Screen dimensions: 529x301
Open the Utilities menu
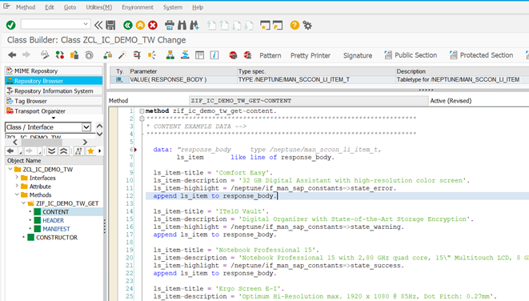pyautogui.click(x=99, y=7)
